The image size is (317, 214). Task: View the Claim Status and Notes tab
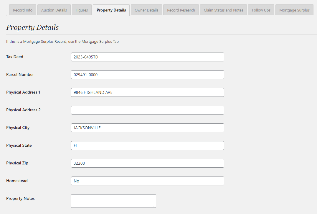(223, 10)
